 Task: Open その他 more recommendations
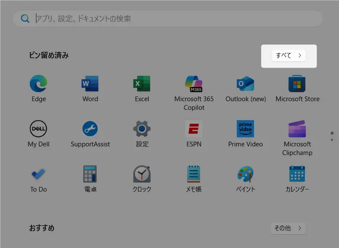(x=288, y=228)
